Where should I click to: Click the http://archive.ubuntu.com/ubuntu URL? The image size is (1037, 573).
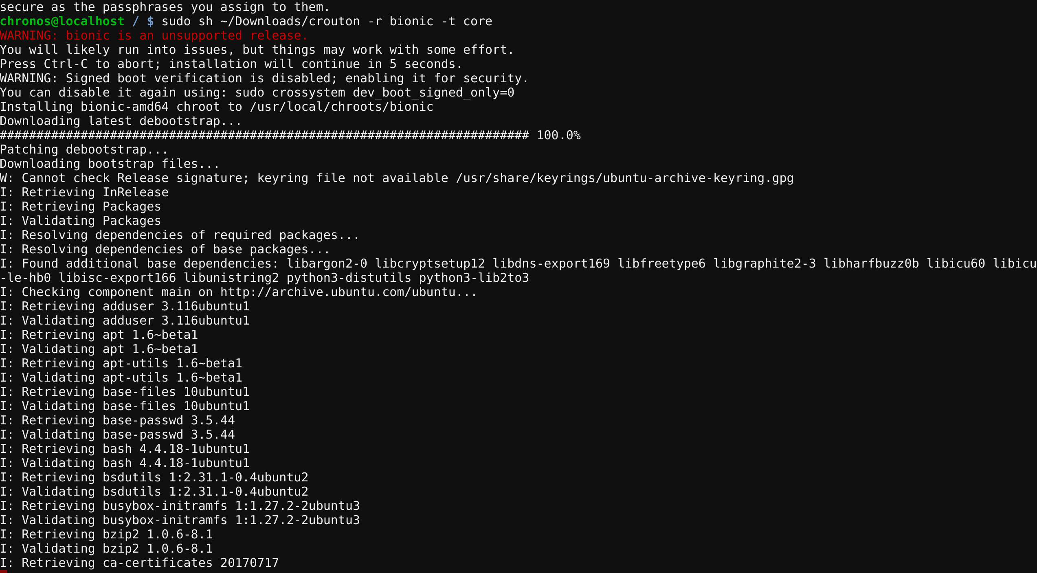tap(338, 292)
